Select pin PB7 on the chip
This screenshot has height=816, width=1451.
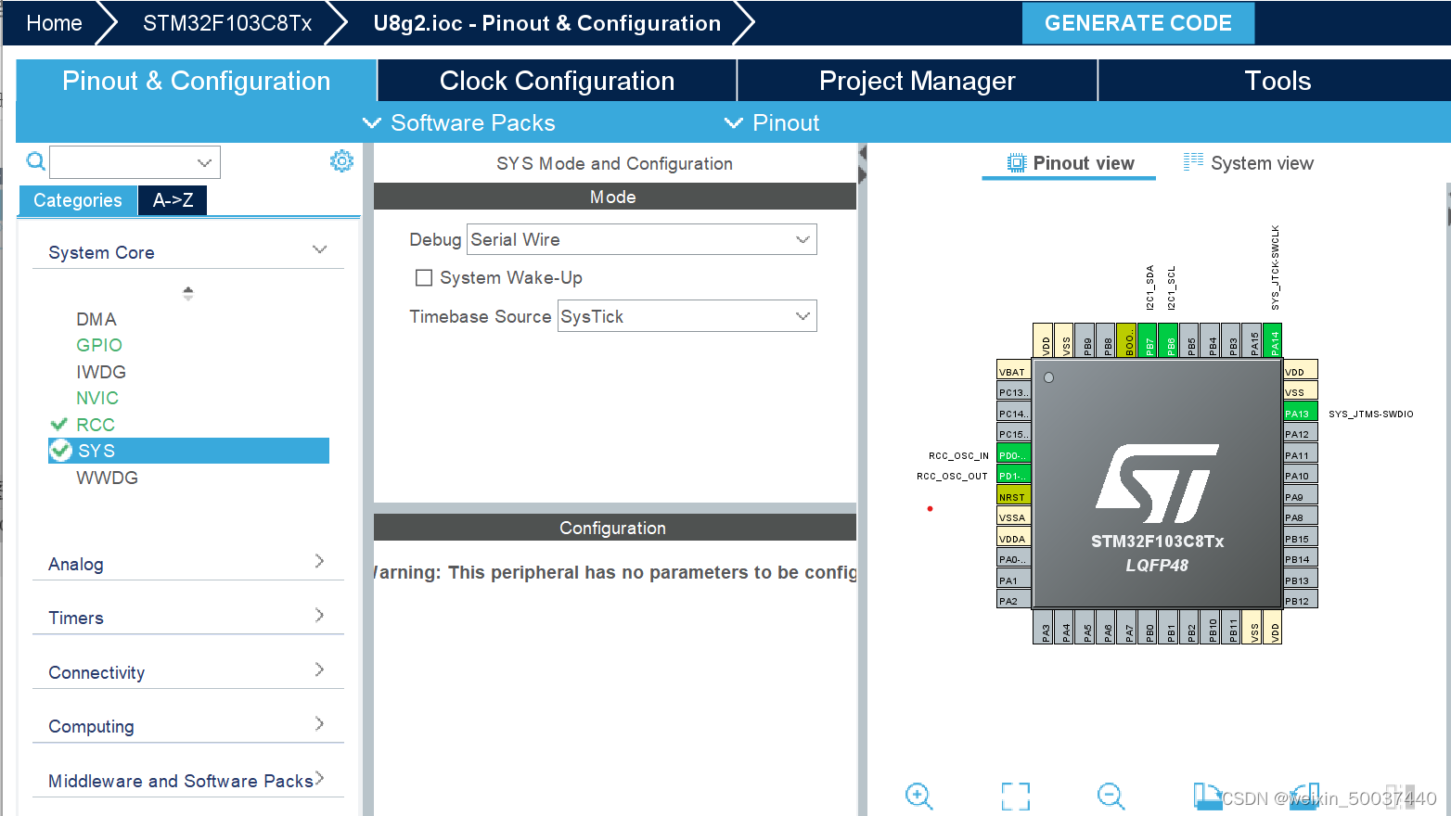1149,340
